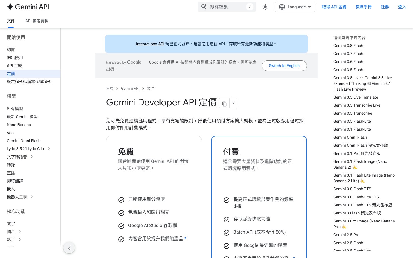Click the checkmark icon beside Google AI Studio 存取權
Image resolution: width=413 pixels, height=258 pixels.
121,226
